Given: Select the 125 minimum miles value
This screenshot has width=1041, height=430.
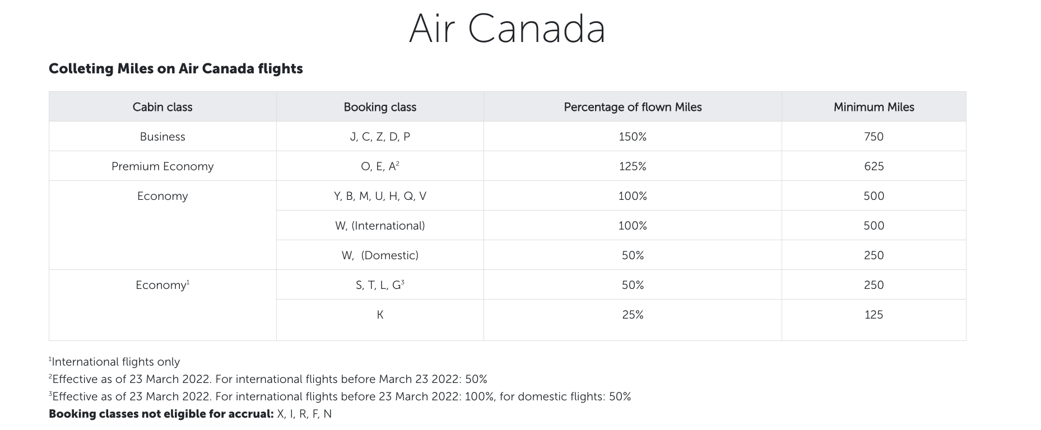Looking at the screenshot, I should [873, 315].
